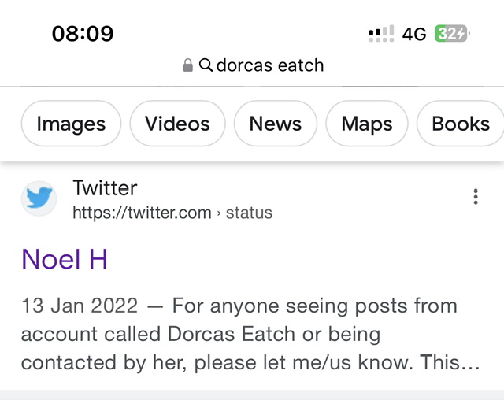Viewport: 504px width, 400px height.
Task: Select the Maps search filter
Action: coord(366,124)
